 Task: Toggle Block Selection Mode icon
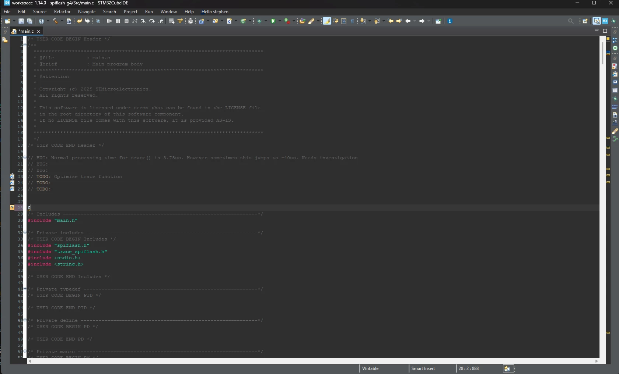344,21
